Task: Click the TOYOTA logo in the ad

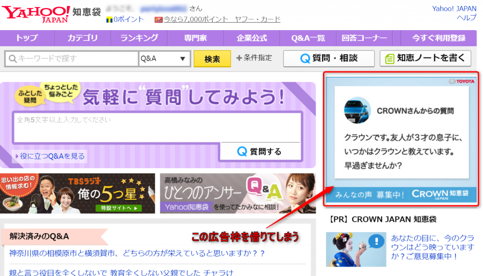Action: click(461, 81)
